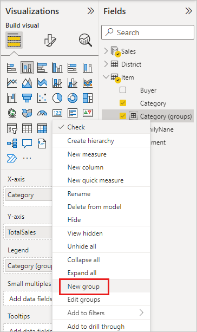
Task: Click the Fields Search box
Action: tap(148, 32)
